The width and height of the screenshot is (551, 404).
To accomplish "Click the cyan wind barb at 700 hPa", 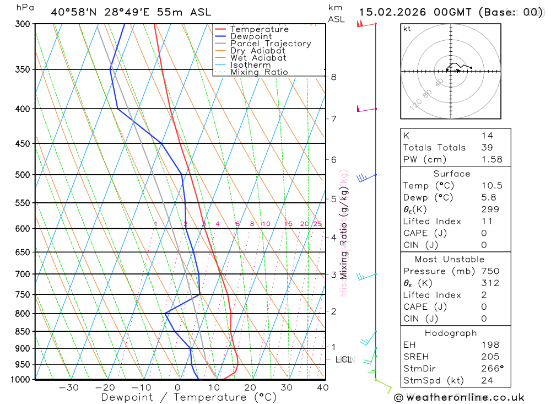I will (x=366, y=276).
